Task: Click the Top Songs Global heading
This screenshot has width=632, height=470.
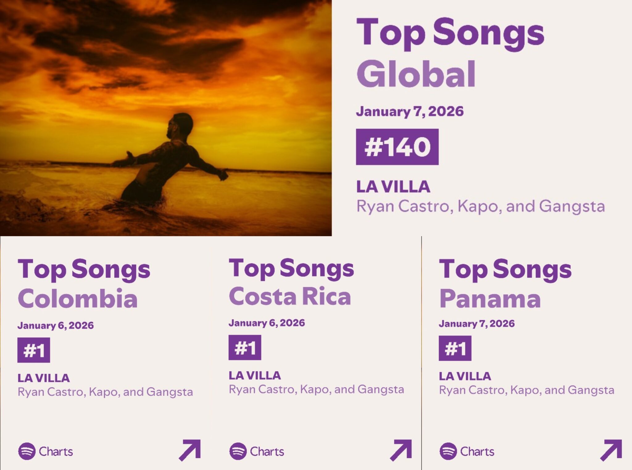Action: click(450, 52)
